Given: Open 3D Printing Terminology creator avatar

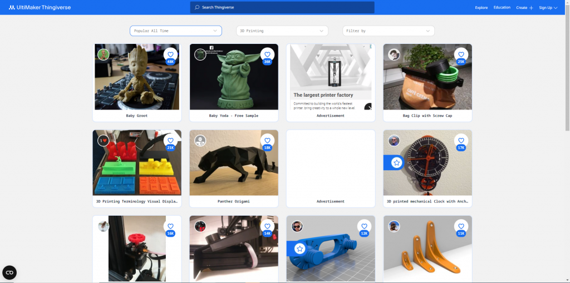Looking at the screenshot, I should [x=103, y=140].
